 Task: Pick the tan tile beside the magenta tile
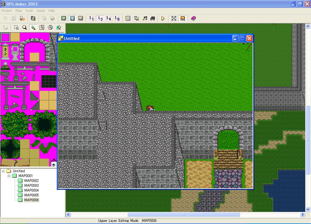click(15, 37)
